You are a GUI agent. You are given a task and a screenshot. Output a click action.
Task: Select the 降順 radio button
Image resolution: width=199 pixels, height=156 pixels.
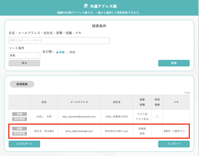(68, 52)
